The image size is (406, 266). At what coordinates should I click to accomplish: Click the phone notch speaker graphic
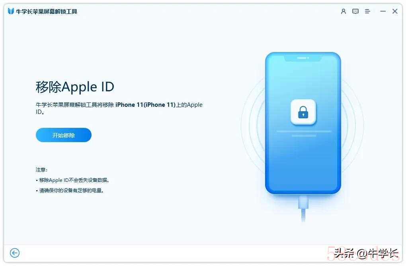coord(303,58)
